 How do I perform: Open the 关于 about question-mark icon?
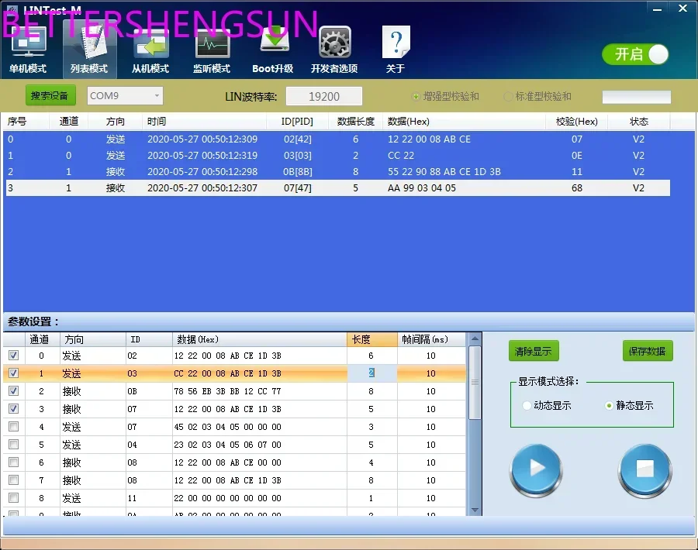[x=396, y=43]
